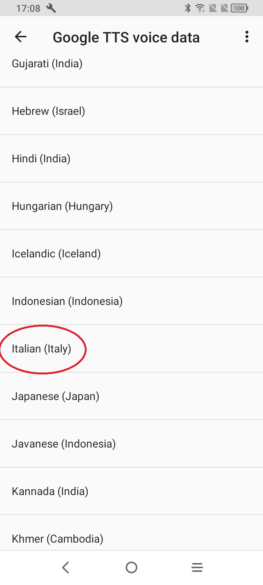The height and width of the screenshot is (585, 263).
Task: Tap the back arrow in header
Action: tap(20, 37)
